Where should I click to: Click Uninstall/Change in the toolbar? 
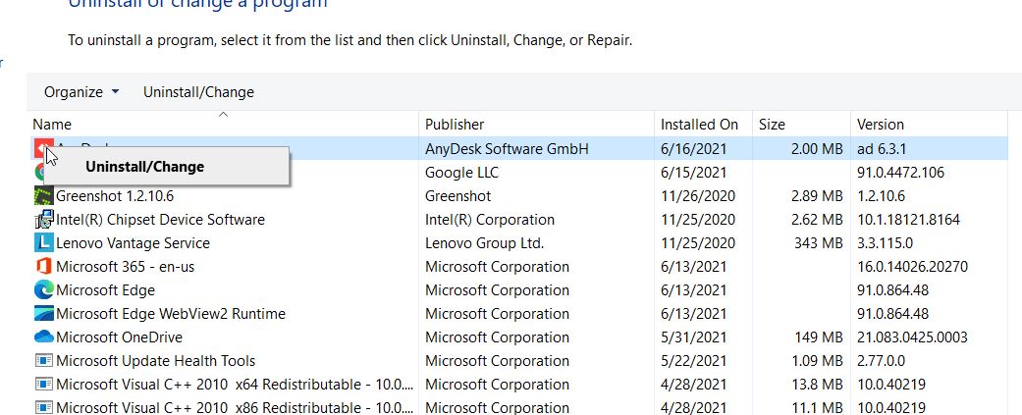(198, 92)
